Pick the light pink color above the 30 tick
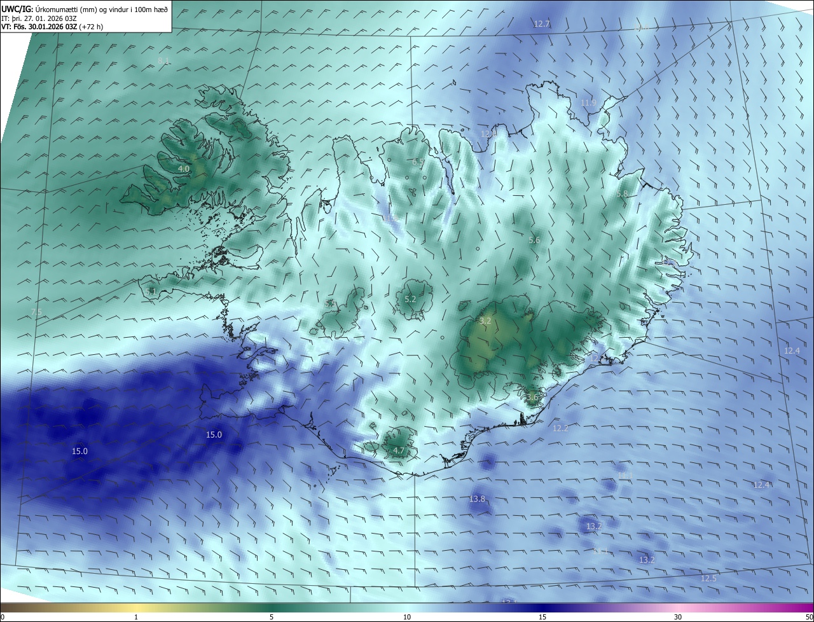 (x=678, y=607)
